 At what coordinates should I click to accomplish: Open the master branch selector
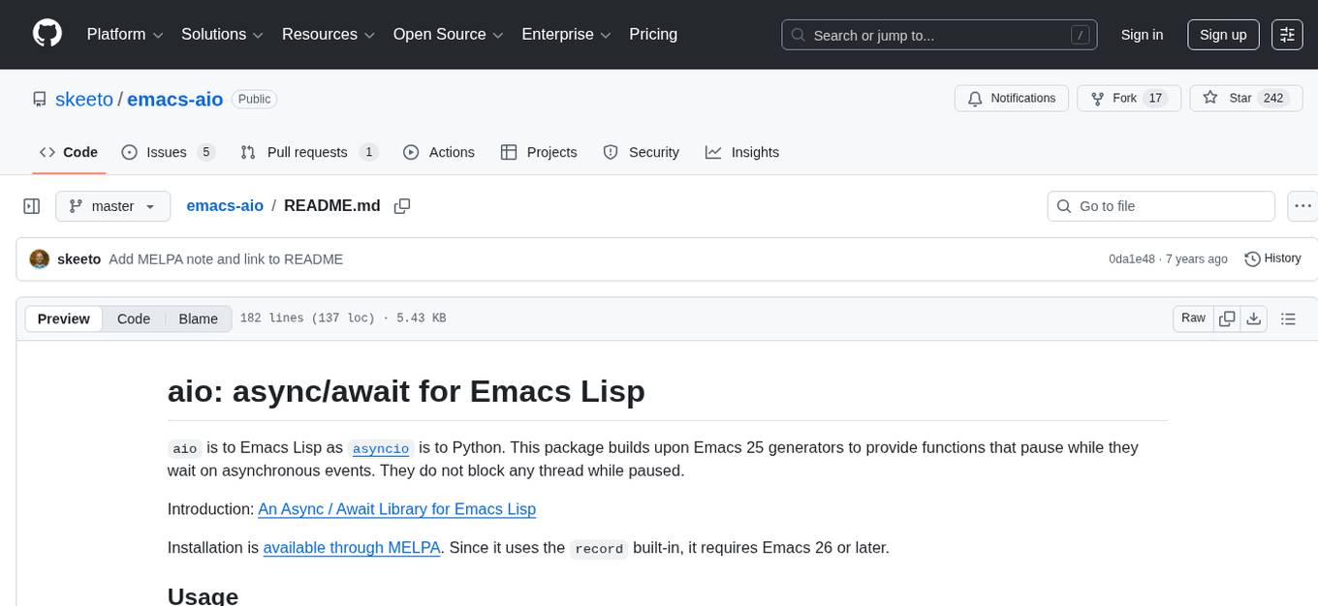[112, 205]
